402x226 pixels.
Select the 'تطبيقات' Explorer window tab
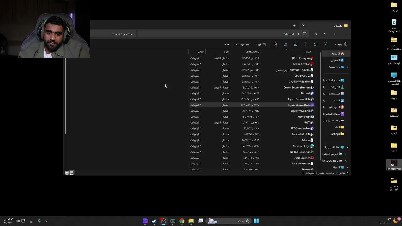pyautogui.click(x=325, y=25)
